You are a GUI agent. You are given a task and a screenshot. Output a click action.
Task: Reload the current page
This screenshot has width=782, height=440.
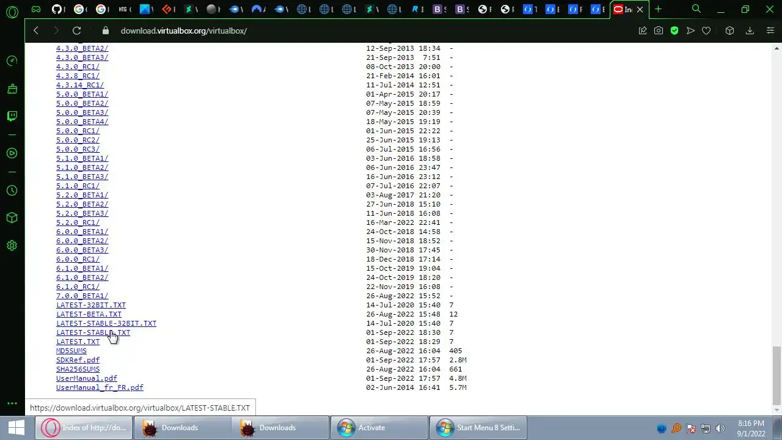[76, 31]
